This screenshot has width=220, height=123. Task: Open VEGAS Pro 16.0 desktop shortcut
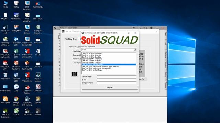pos(5,29)
